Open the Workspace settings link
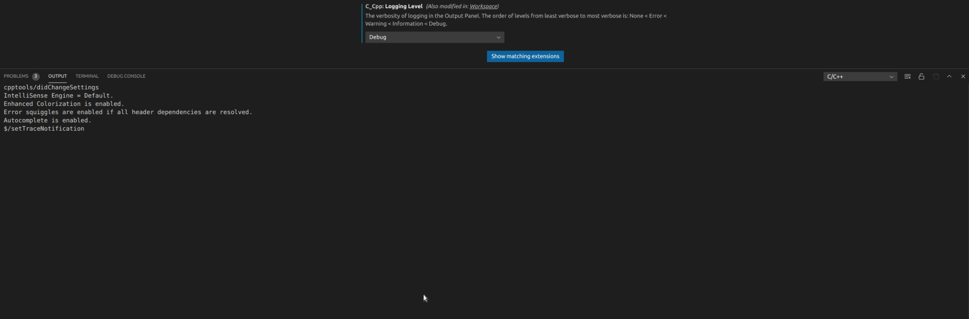Viewport: 969px width, 319px height. 483,6
